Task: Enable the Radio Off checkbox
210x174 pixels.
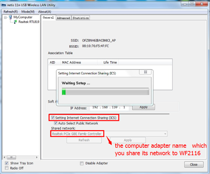Action: [x=7, y=168]
